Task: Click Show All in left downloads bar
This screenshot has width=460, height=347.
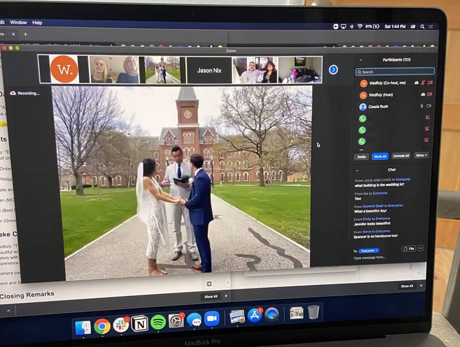Action: click(x=211, y=296)
